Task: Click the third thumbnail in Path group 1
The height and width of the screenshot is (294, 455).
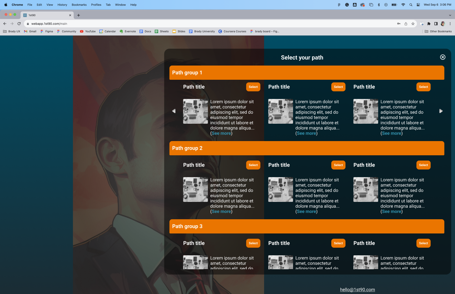Action: 365,111
